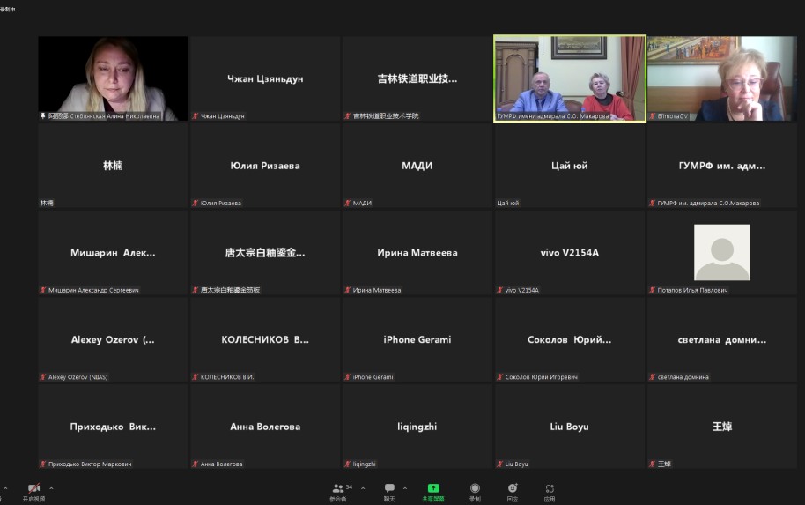Select the Ирина Матвеева participant tile
The width and height of the screenshot is (805, 505).
pos(417,252)
